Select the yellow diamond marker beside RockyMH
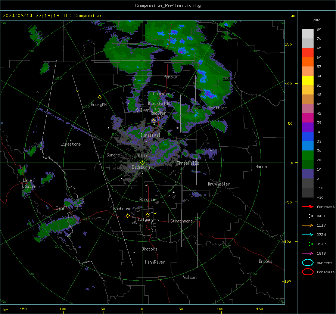Screen dimensions: 336x314 click(100, 97)
